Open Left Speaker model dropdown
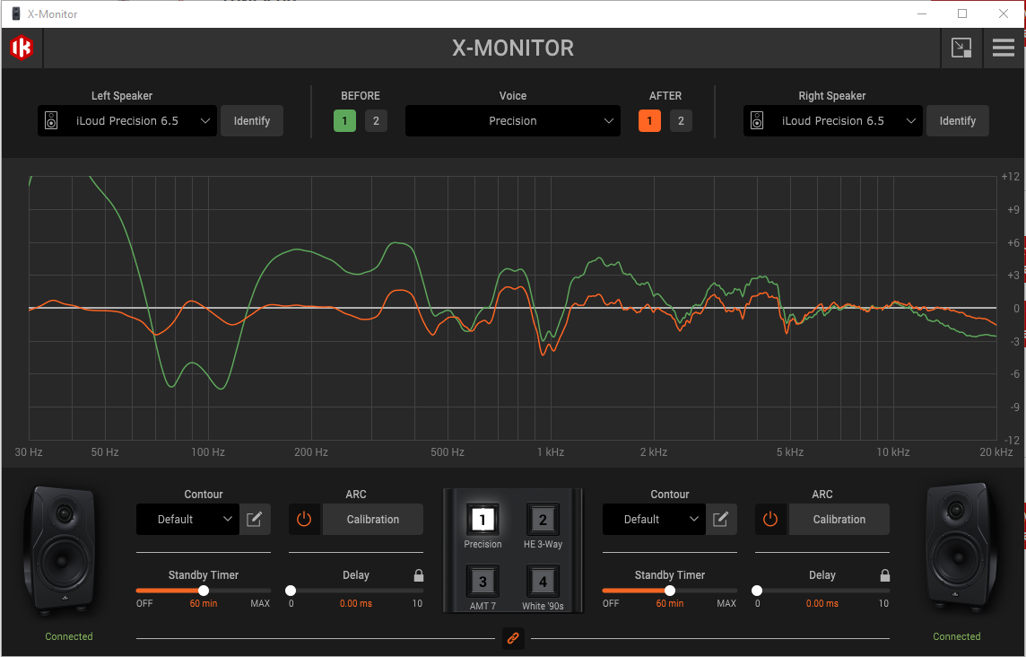 [127, 120]
